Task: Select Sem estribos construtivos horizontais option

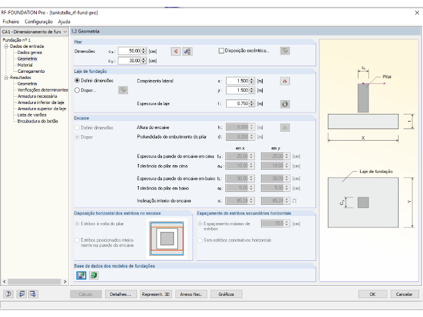Action: [x=200, y=240]
